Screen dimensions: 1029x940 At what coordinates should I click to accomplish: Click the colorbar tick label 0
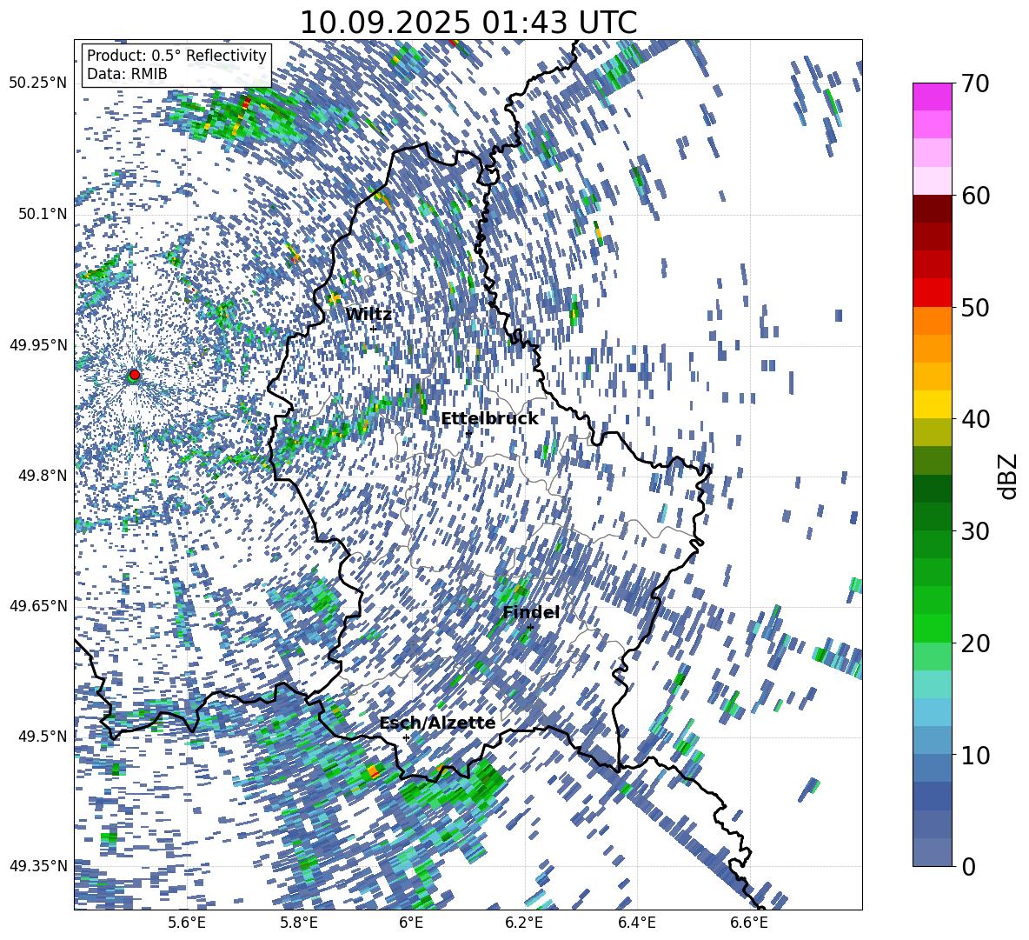click(x=968, y=866)
